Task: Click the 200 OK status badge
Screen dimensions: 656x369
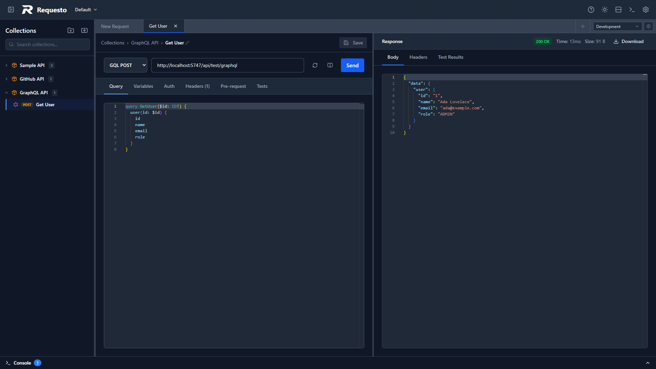Action: coord(543,41)
